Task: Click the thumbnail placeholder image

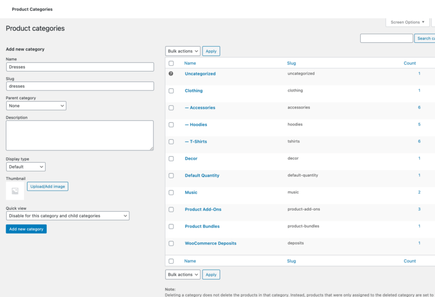Action: 15,191
